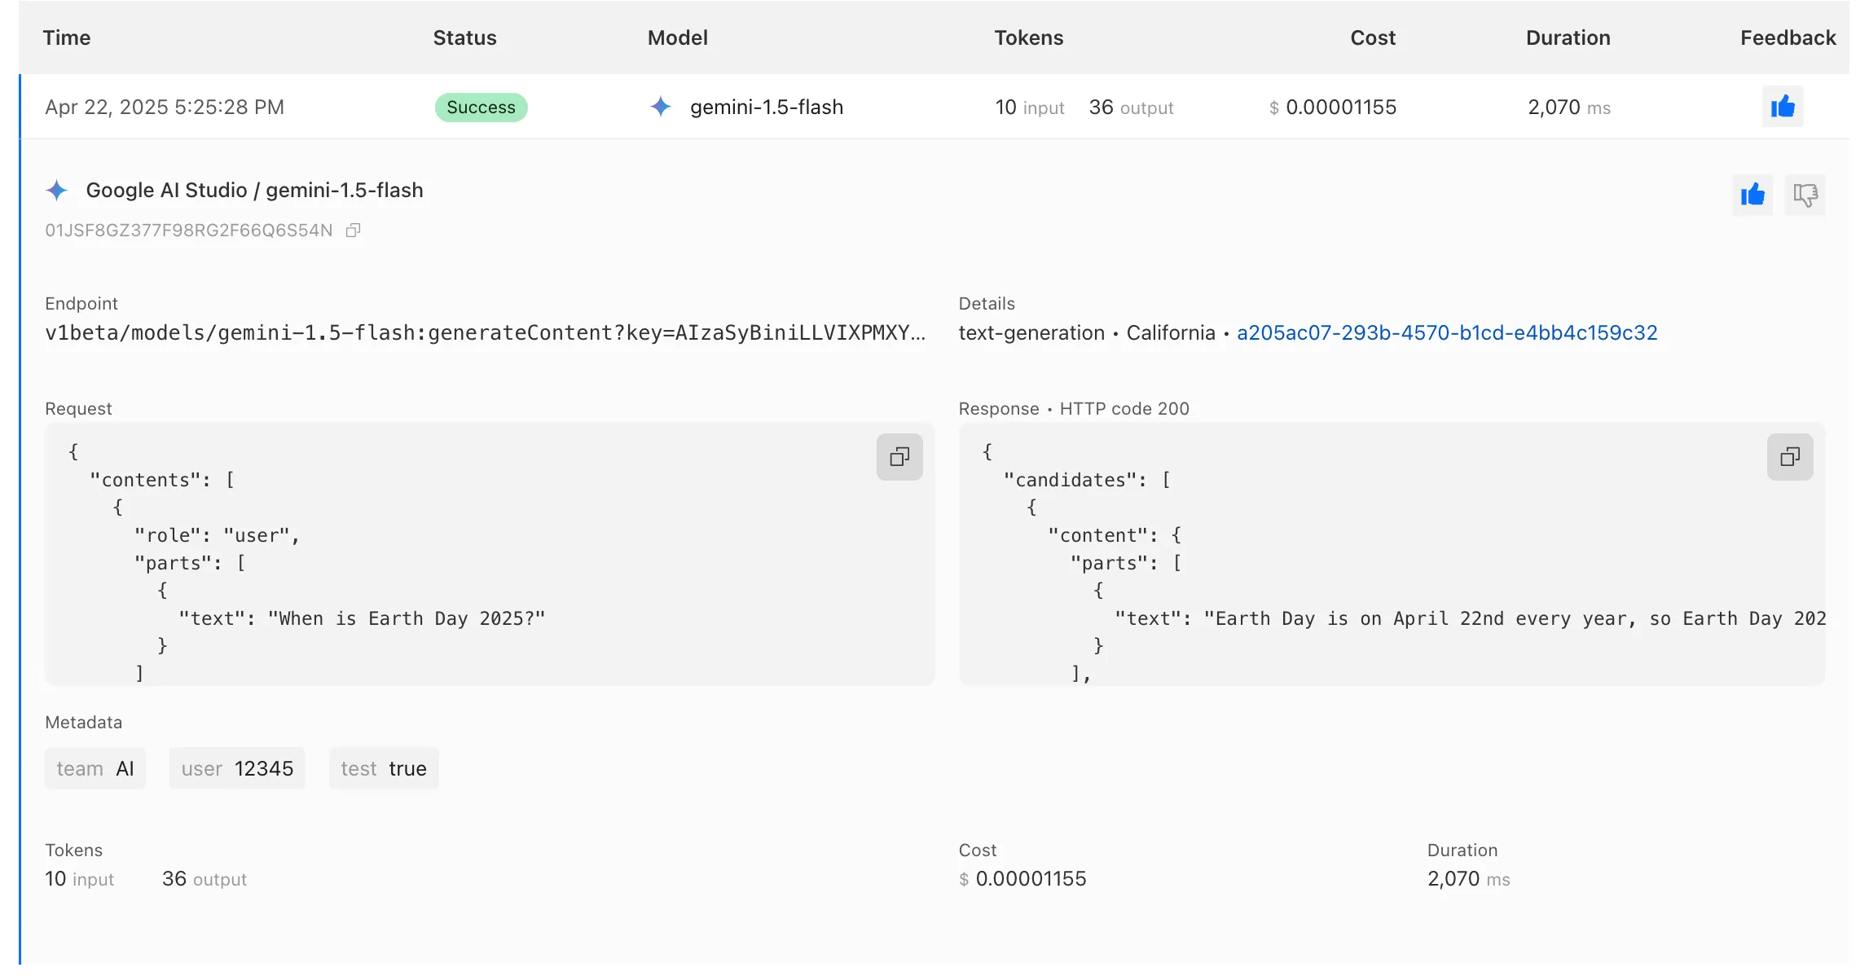Click the log ID text 01JSF8GZ377F98RG2F66Q6S54N
Image resolution: width=1869 pixels, height=976 pixels.
189,231
